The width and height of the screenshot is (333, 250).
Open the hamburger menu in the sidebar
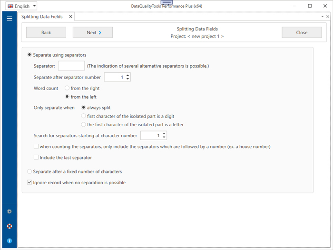(10, 19)
